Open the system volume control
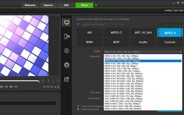The width and height of the screenshot is (184, 115). click(x=11, y=87)
